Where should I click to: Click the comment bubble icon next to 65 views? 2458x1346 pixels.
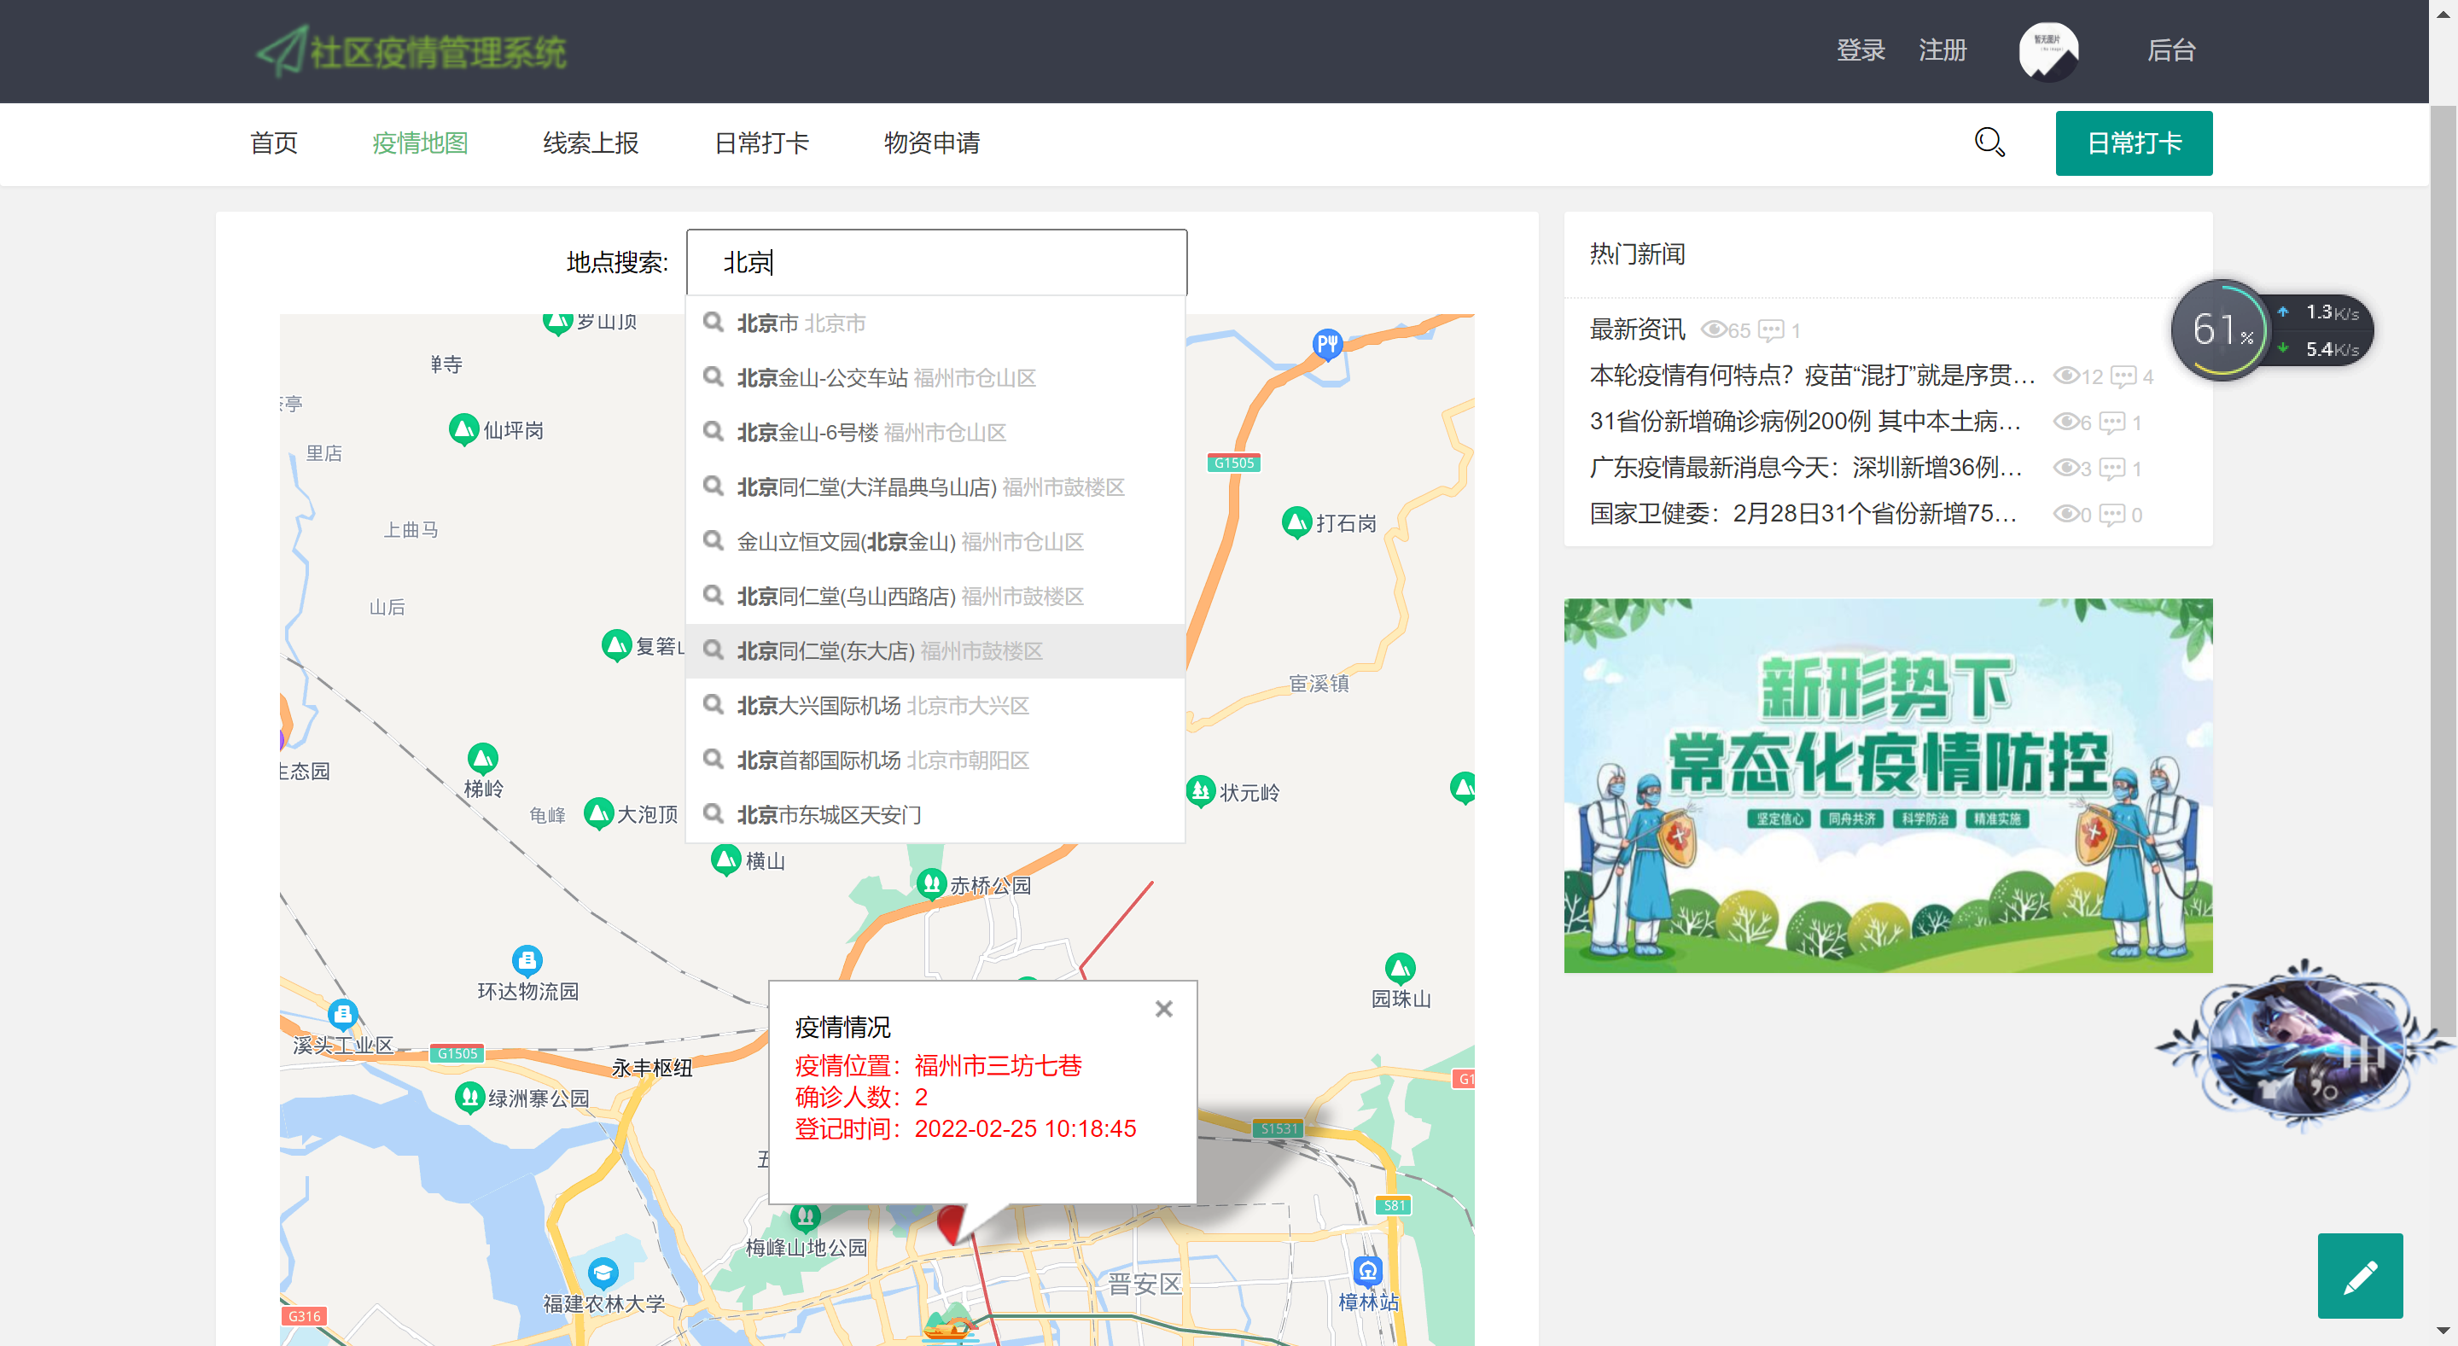(1773, 330)
